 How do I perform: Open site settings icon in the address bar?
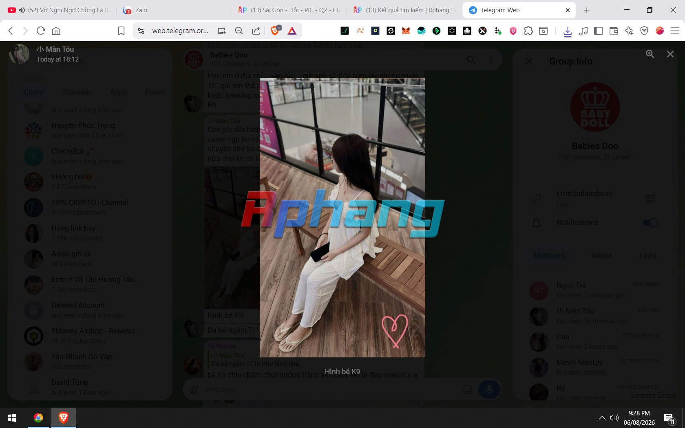click(x=141, y=31)
